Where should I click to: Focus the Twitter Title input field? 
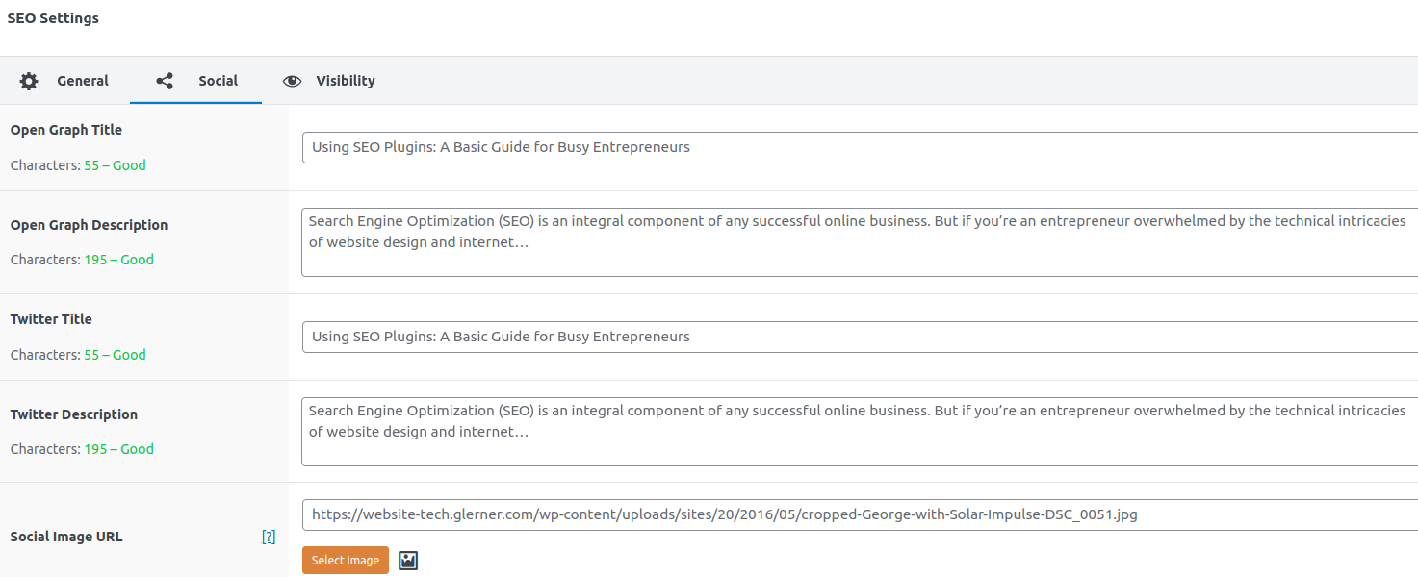click(860, 338)
